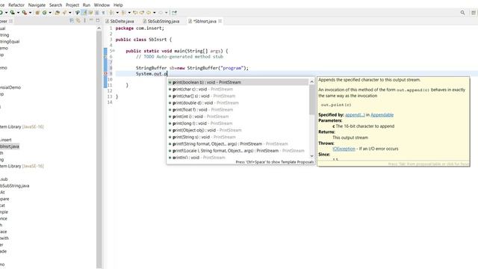Select printf(String format, Object... args) proposal
Image resolution: width=478 pixels, height=269 pixels.
point(238,143)
